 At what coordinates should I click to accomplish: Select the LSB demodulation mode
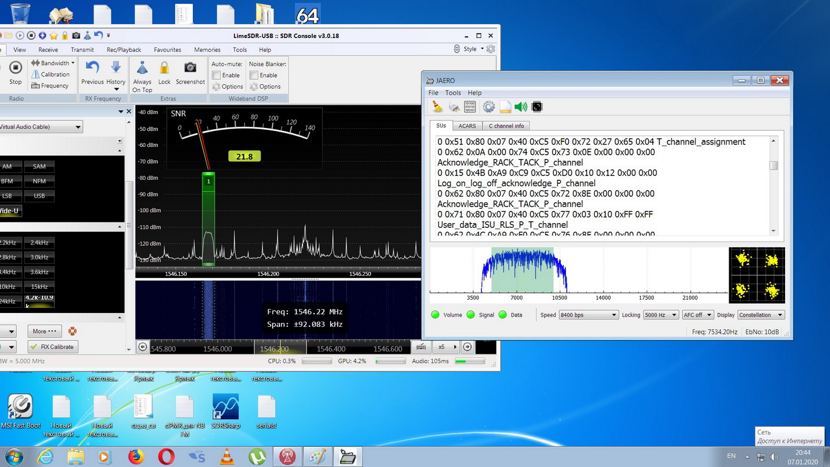[7, 196]
